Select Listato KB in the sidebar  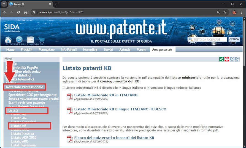(19, 126)
